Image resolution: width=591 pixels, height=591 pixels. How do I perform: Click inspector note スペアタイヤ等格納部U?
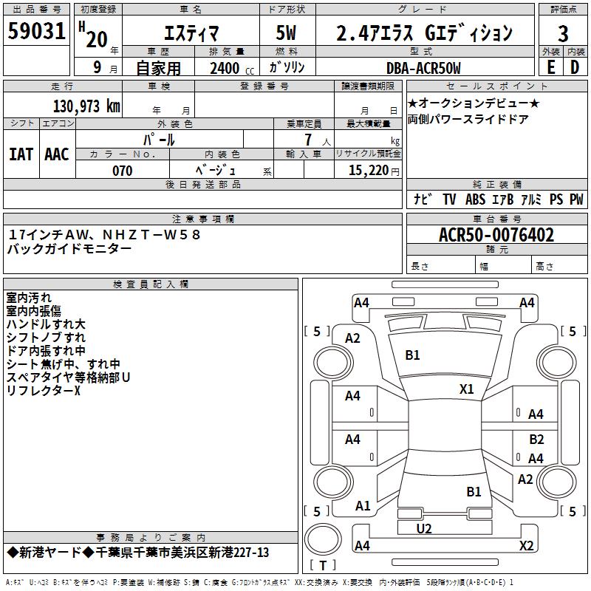(x=68, y=378)
